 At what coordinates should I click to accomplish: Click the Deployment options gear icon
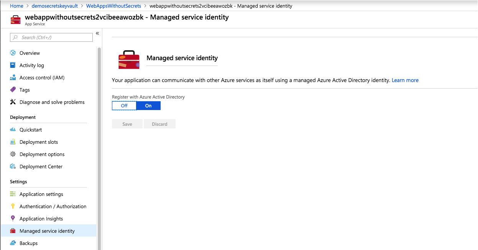pyautogui.click(x=13, y=154)
